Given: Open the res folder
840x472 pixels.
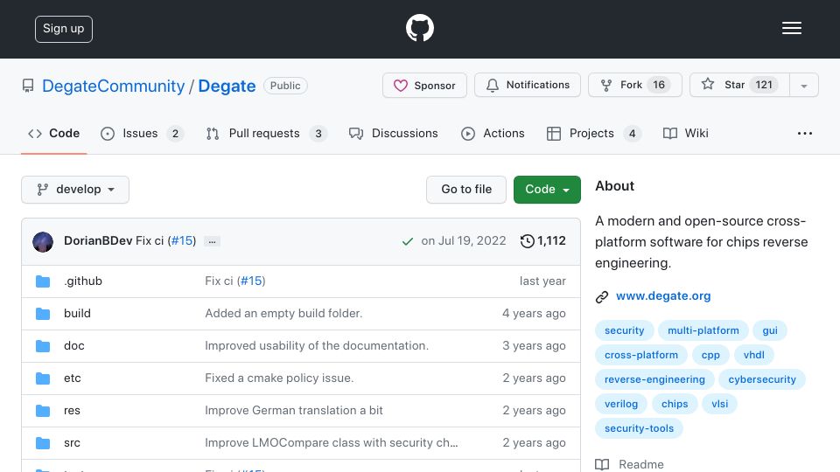Looking at the screenshot, I should coord(72,411).
